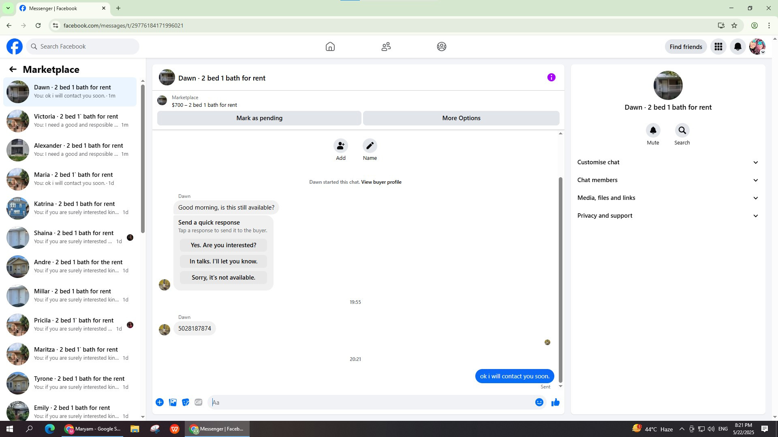Click the Search Facebook box

tap(83, 47)
